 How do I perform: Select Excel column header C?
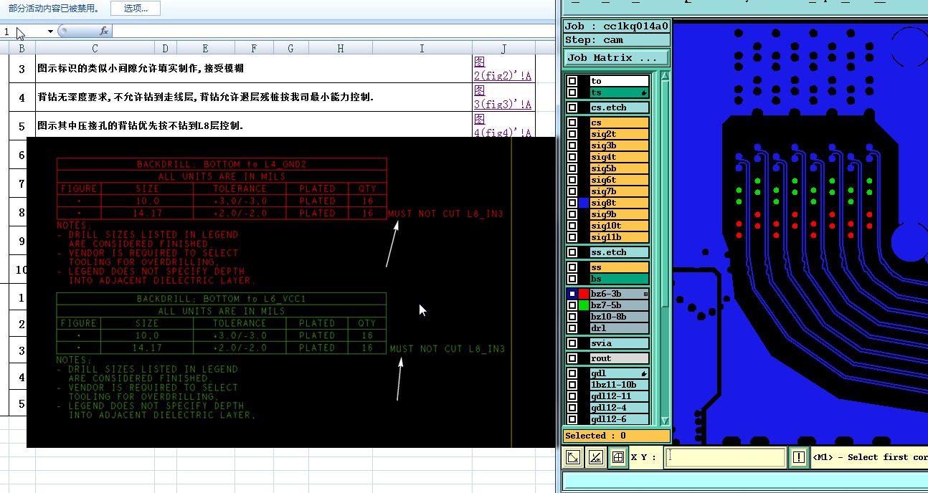(95, 48)
